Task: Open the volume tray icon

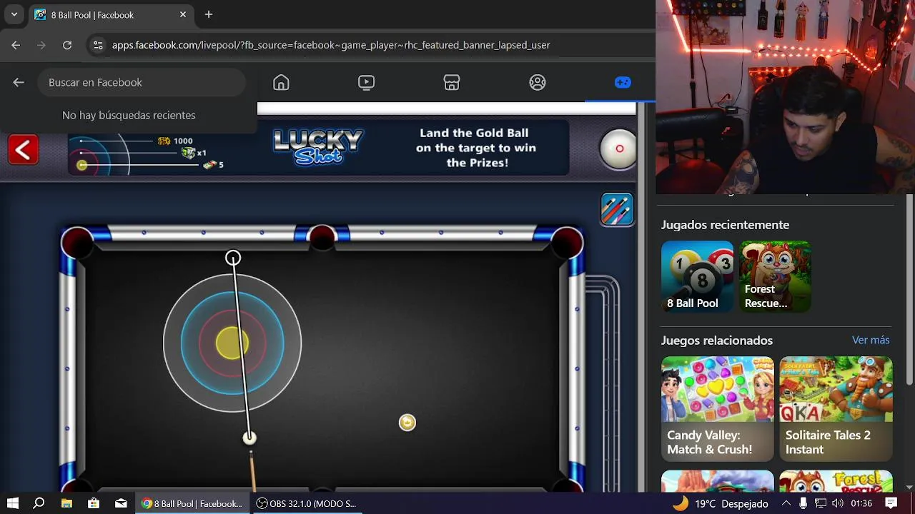Action: pos(838,503)
